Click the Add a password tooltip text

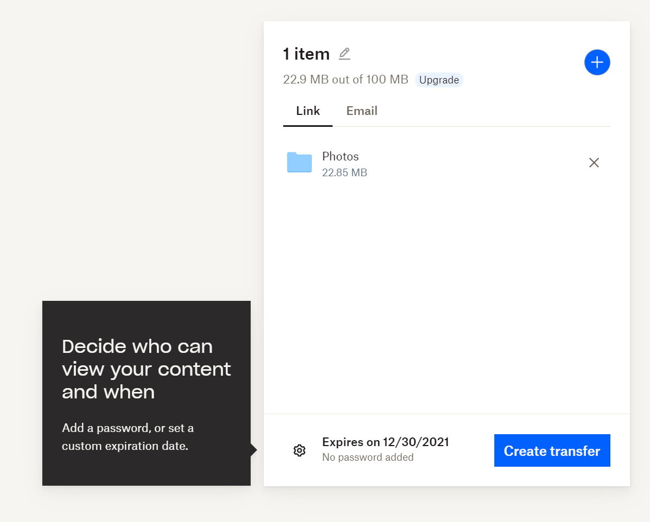tap(128, 437)
